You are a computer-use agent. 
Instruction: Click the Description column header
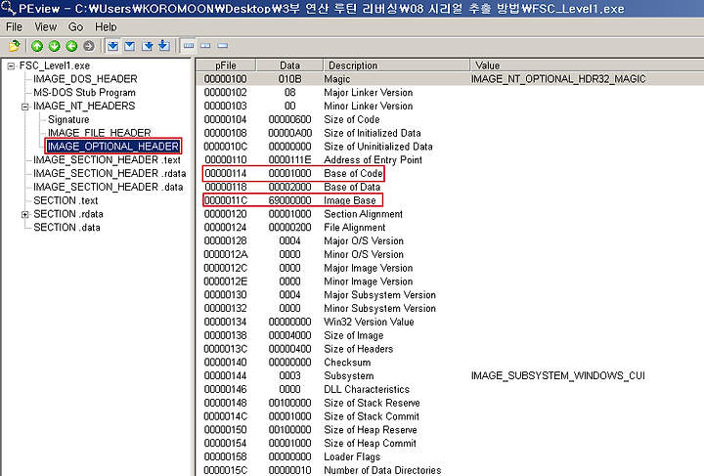[x=396, y=65]
